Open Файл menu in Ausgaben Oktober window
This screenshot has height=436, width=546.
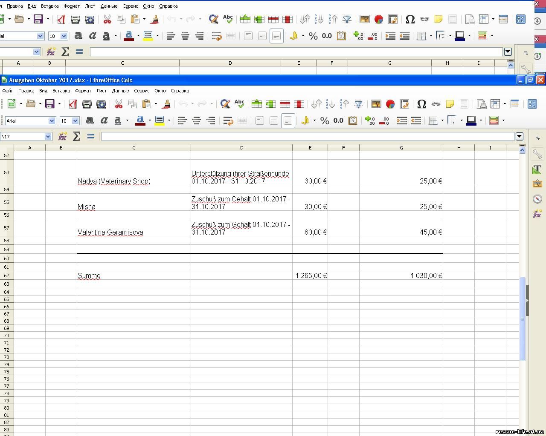coord(8,91)
